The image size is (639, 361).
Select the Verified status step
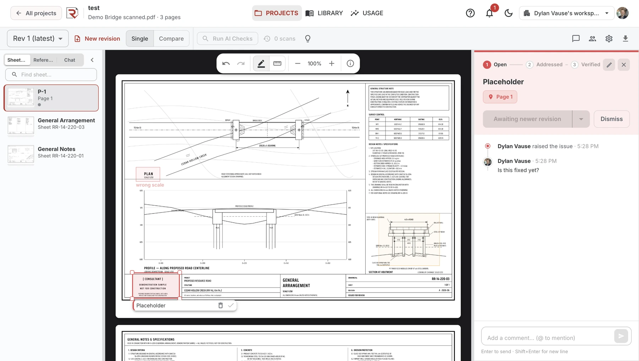[x=585, y=65]
